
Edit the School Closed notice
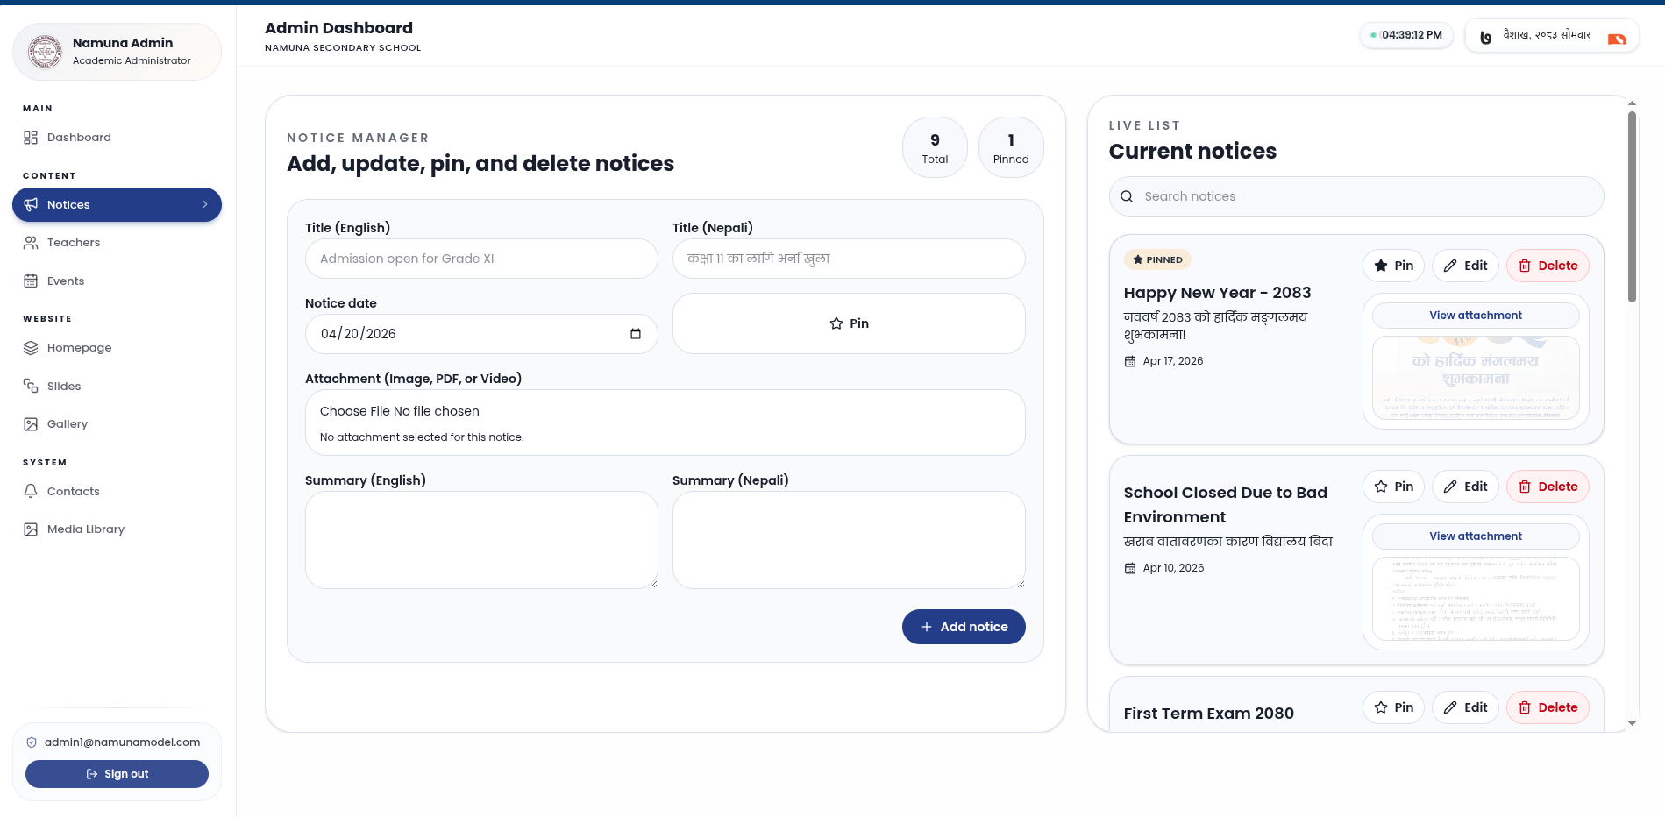[1464, 487]
